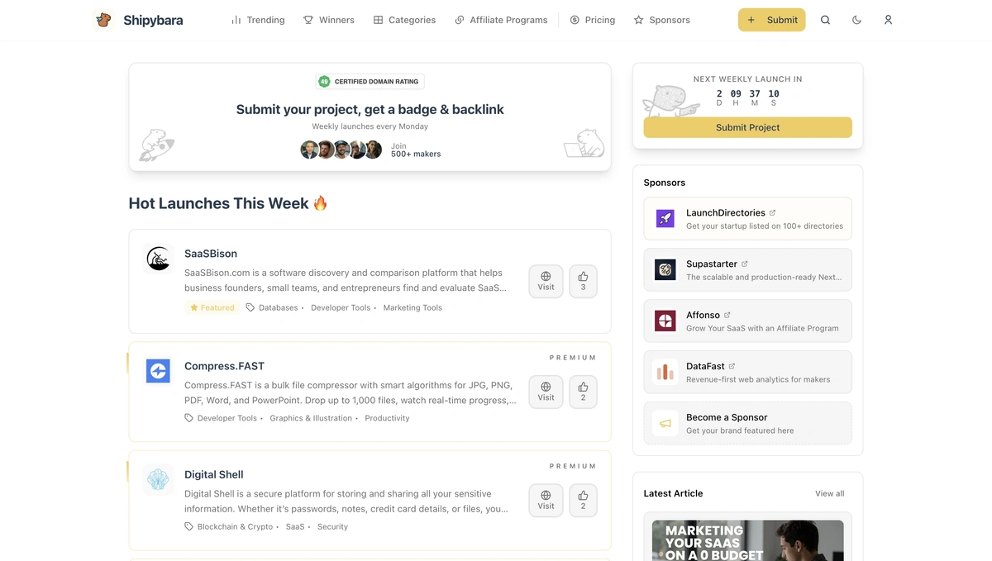Open the SaaSBison bison logo
Viewport: 992px width, 561px height.
click(158, 259)
